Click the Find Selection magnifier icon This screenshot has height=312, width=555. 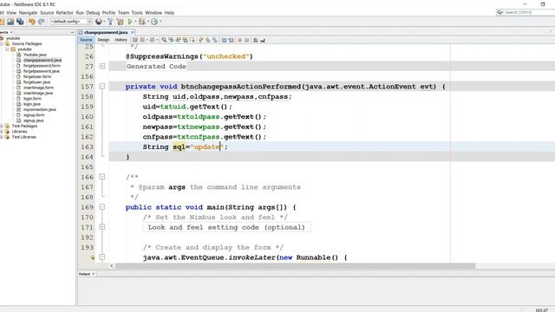pos(164,40)
